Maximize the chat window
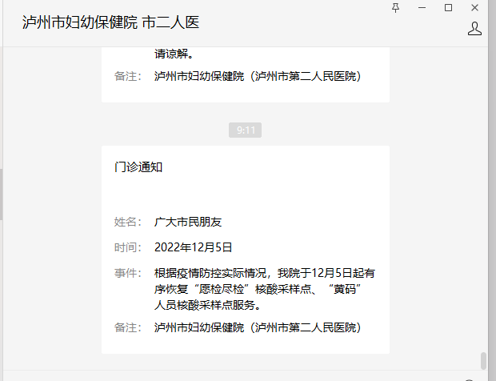This screenshot has width=496, height=381. coord(448,7)
